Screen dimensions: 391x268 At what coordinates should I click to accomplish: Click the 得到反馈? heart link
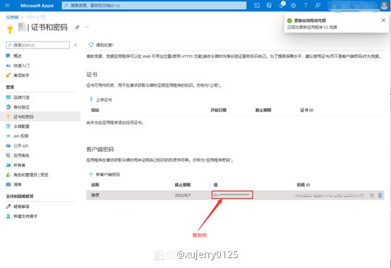(x=101, y=45)
